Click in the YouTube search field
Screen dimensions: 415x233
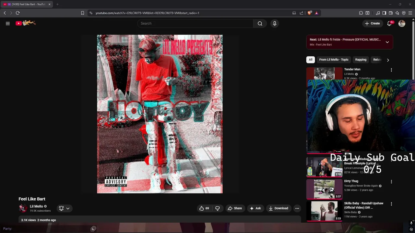pos(195,23)
